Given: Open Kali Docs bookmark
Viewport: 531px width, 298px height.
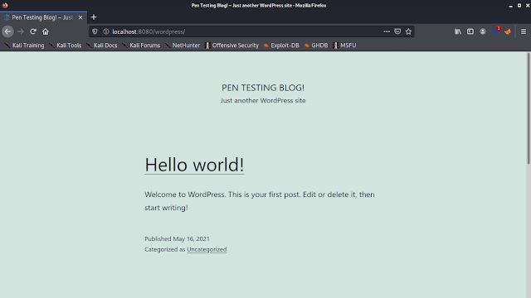Looking at the screenshot, I should [x=101, y=46].
